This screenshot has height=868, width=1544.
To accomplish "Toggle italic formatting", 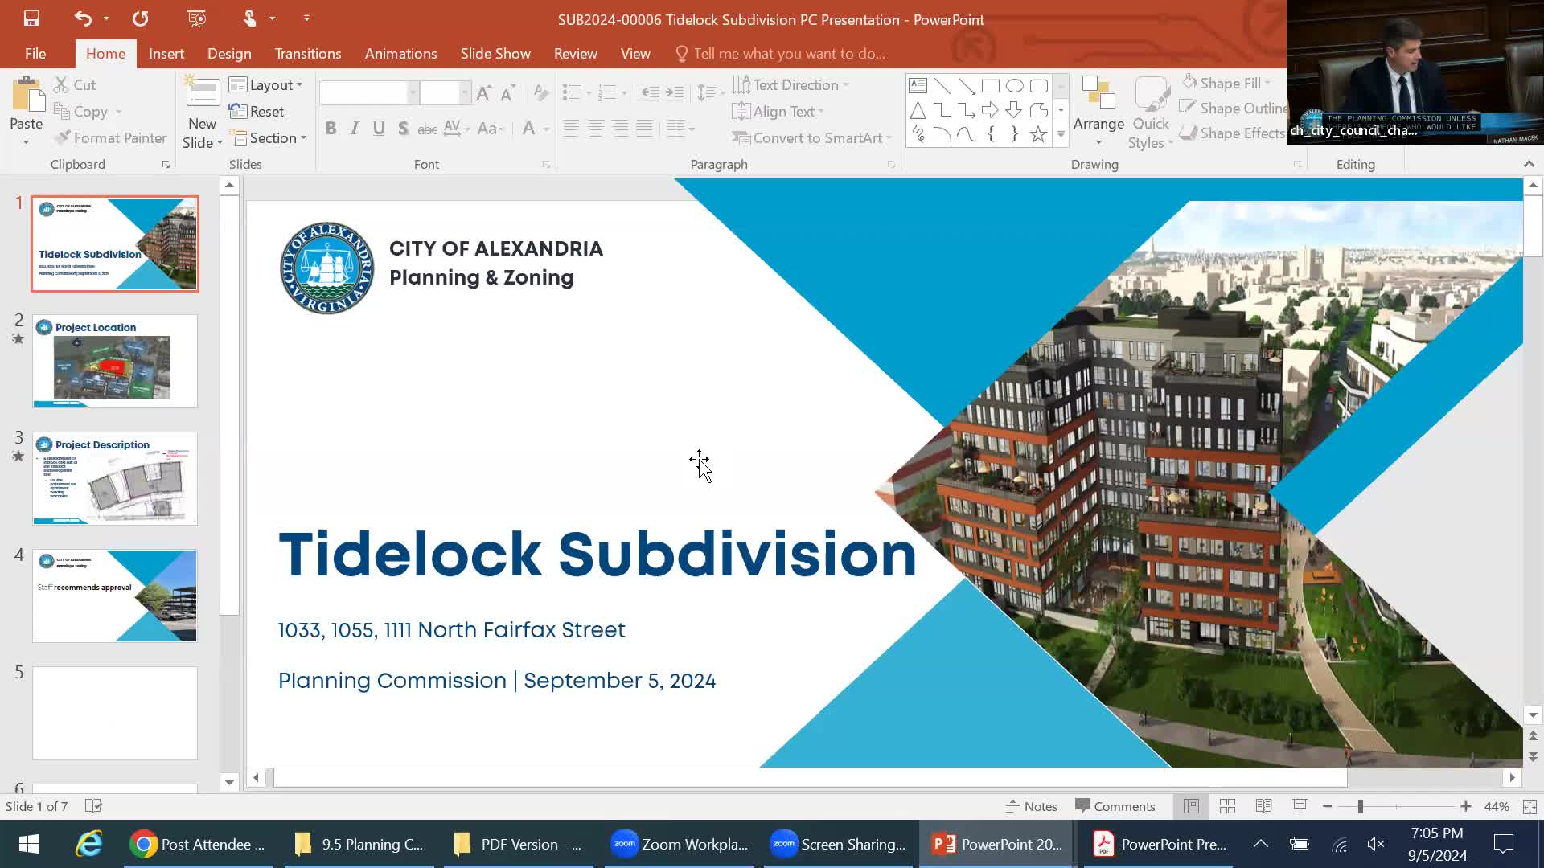I will (x=354, y=128).
